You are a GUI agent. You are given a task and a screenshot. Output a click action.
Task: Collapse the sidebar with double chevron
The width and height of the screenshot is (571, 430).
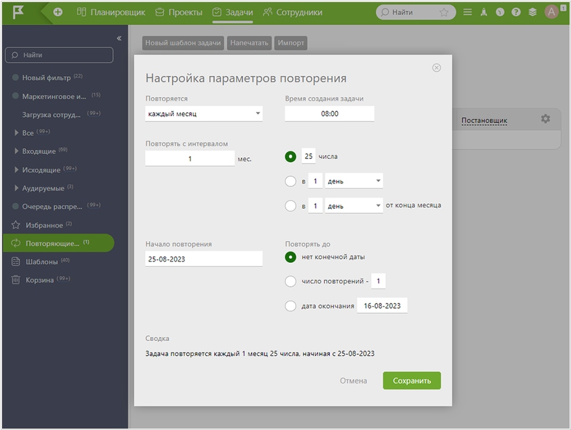(x=119, y=38)
